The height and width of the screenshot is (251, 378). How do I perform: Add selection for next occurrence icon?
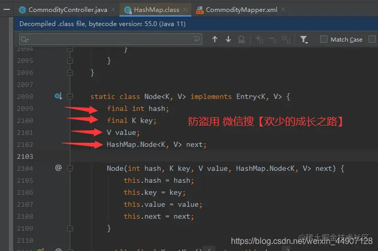[260, 39]
